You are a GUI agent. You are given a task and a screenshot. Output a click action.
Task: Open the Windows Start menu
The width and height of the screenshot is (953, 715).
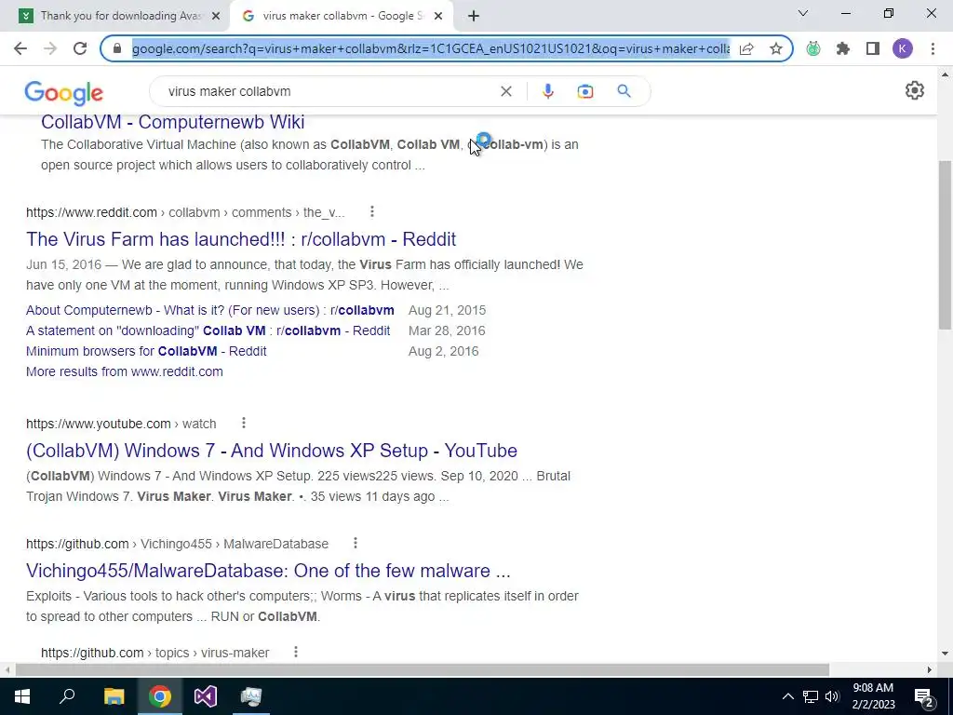click(22, 696)
